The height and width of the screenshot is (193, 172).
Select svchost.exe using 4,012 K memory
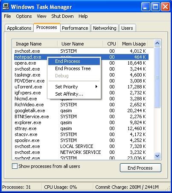(81, 51)
